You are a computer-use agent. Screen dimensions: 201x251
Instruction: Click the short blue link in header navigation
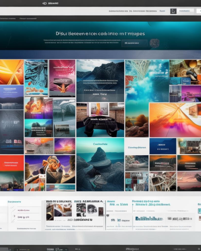tap(162, 11)
